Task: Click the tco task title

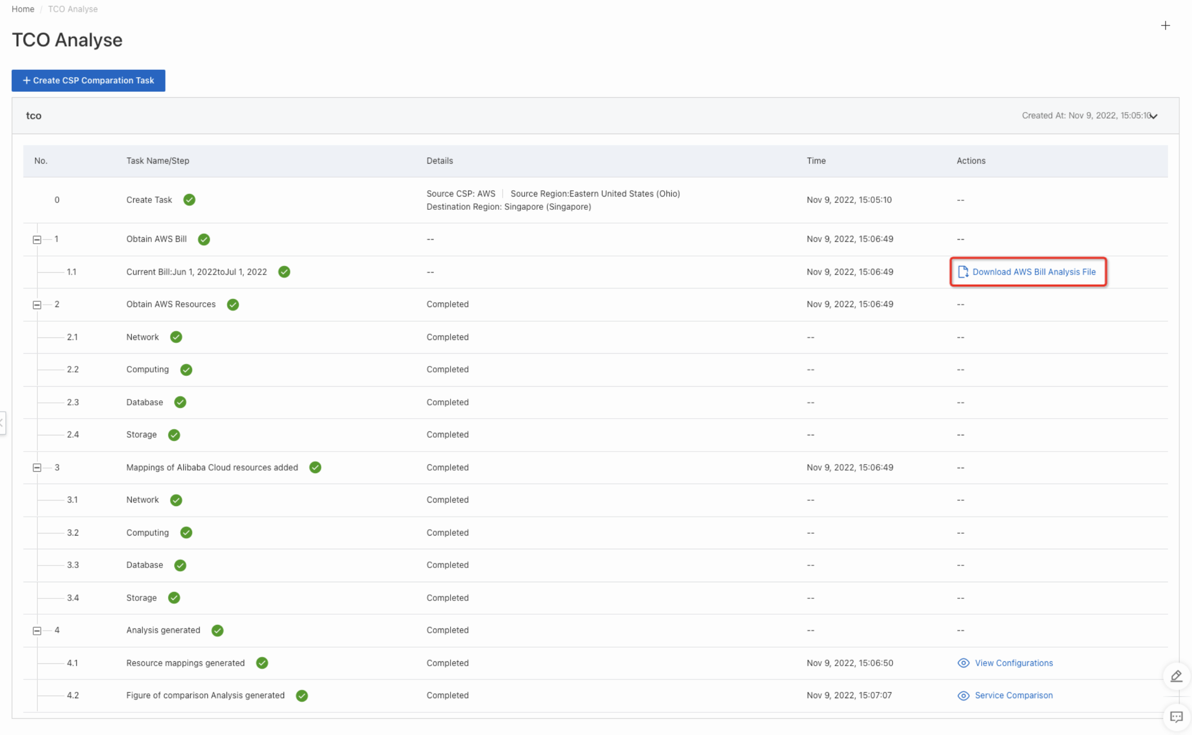Action: click(33, 116)
